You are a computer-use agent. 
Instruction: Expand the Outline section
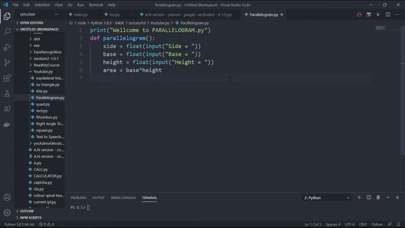click(27, 211)
